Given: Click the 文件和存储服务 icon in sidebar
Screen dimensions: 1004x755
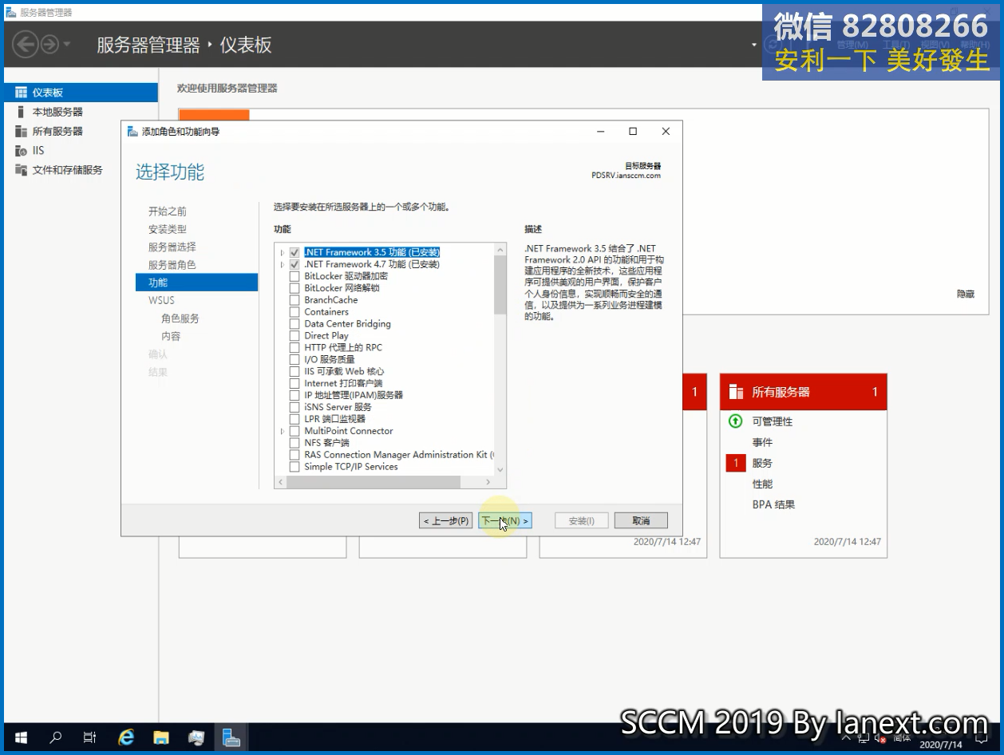Looking at the screenshot, I should pos(22,169).
